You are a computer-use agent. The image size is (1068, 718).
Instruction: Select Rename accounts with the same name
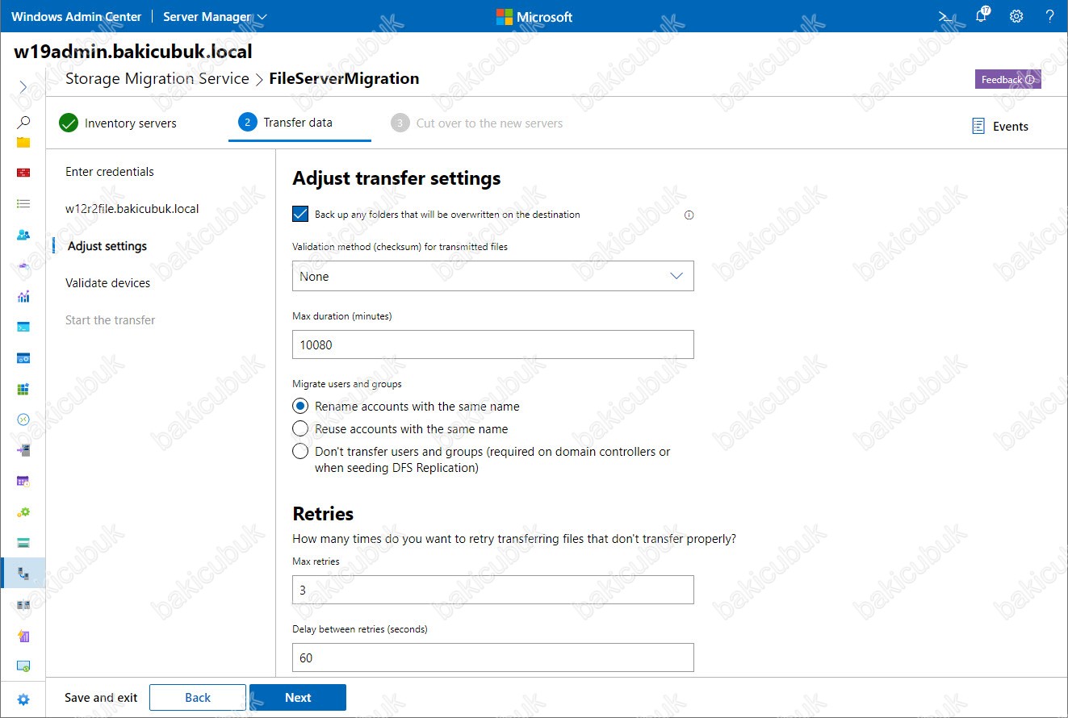300,406
